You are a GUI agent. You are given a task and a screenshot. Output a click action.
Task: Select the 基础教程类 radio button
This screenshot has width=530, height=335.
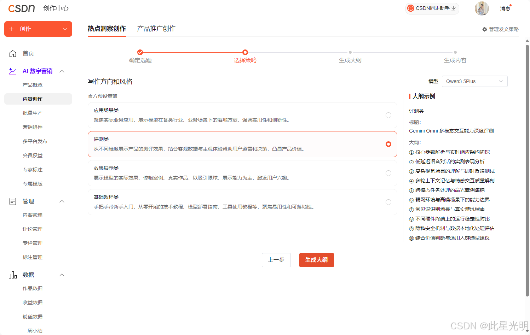(388, 202)
